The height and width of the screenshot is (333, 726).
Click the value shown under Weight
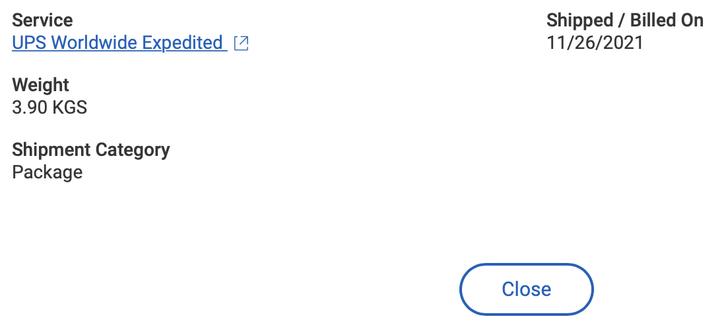coord(49,107)
